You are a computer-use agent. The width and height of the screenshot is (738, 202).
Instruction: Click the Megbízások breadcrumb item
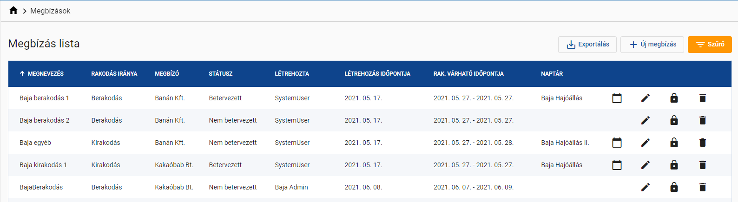coord(50,11)
